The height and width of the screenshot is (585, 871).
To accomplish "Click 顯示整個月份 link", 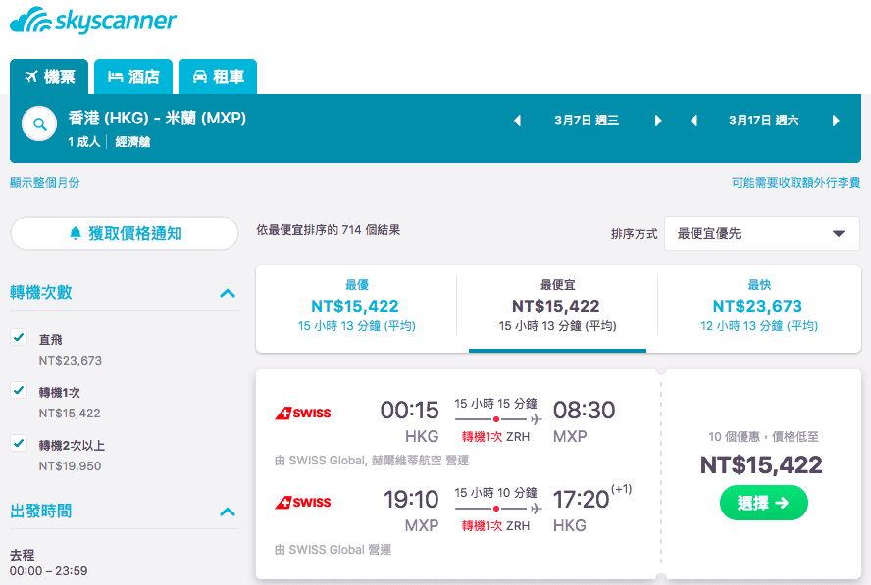I will click(x=44, y=182).
